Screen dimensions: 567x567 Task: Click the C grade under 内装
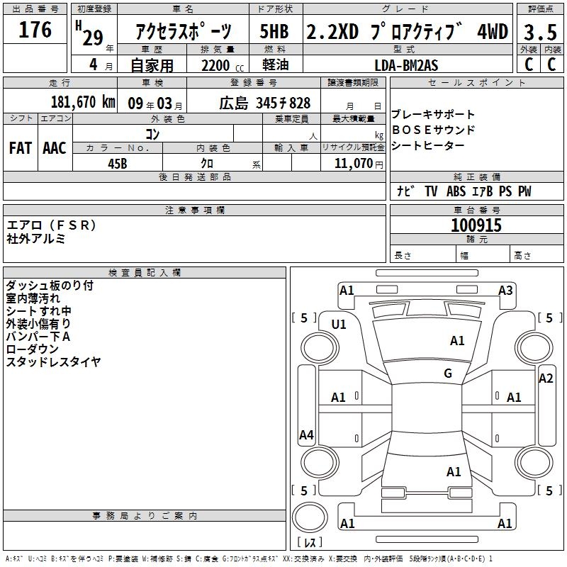pyautogui.click(x=551, y=64)
